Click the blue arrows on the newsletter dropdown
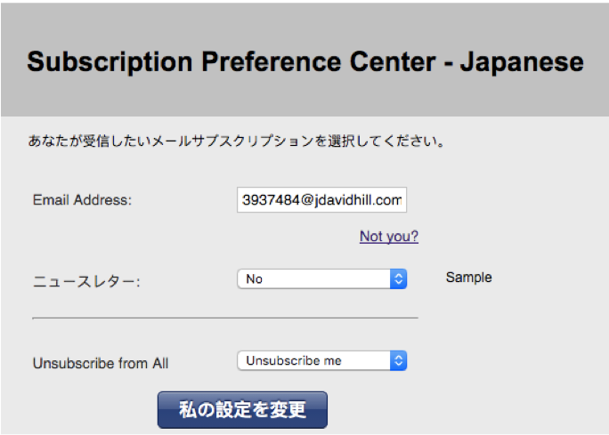The image size is (609, 435). pos(399,279)
